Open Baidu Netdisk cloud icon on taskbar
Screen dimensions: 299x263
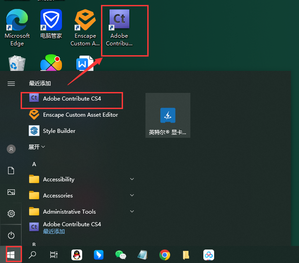(209, 255)
